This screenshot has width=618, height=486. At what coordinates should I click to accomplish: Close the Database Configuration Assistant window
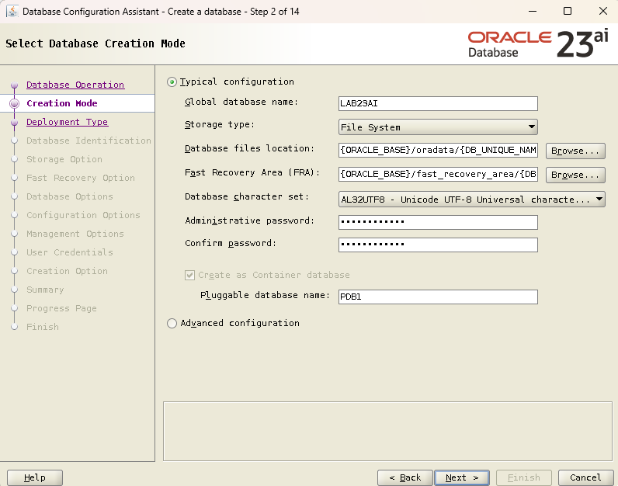(x=603, y=11)
